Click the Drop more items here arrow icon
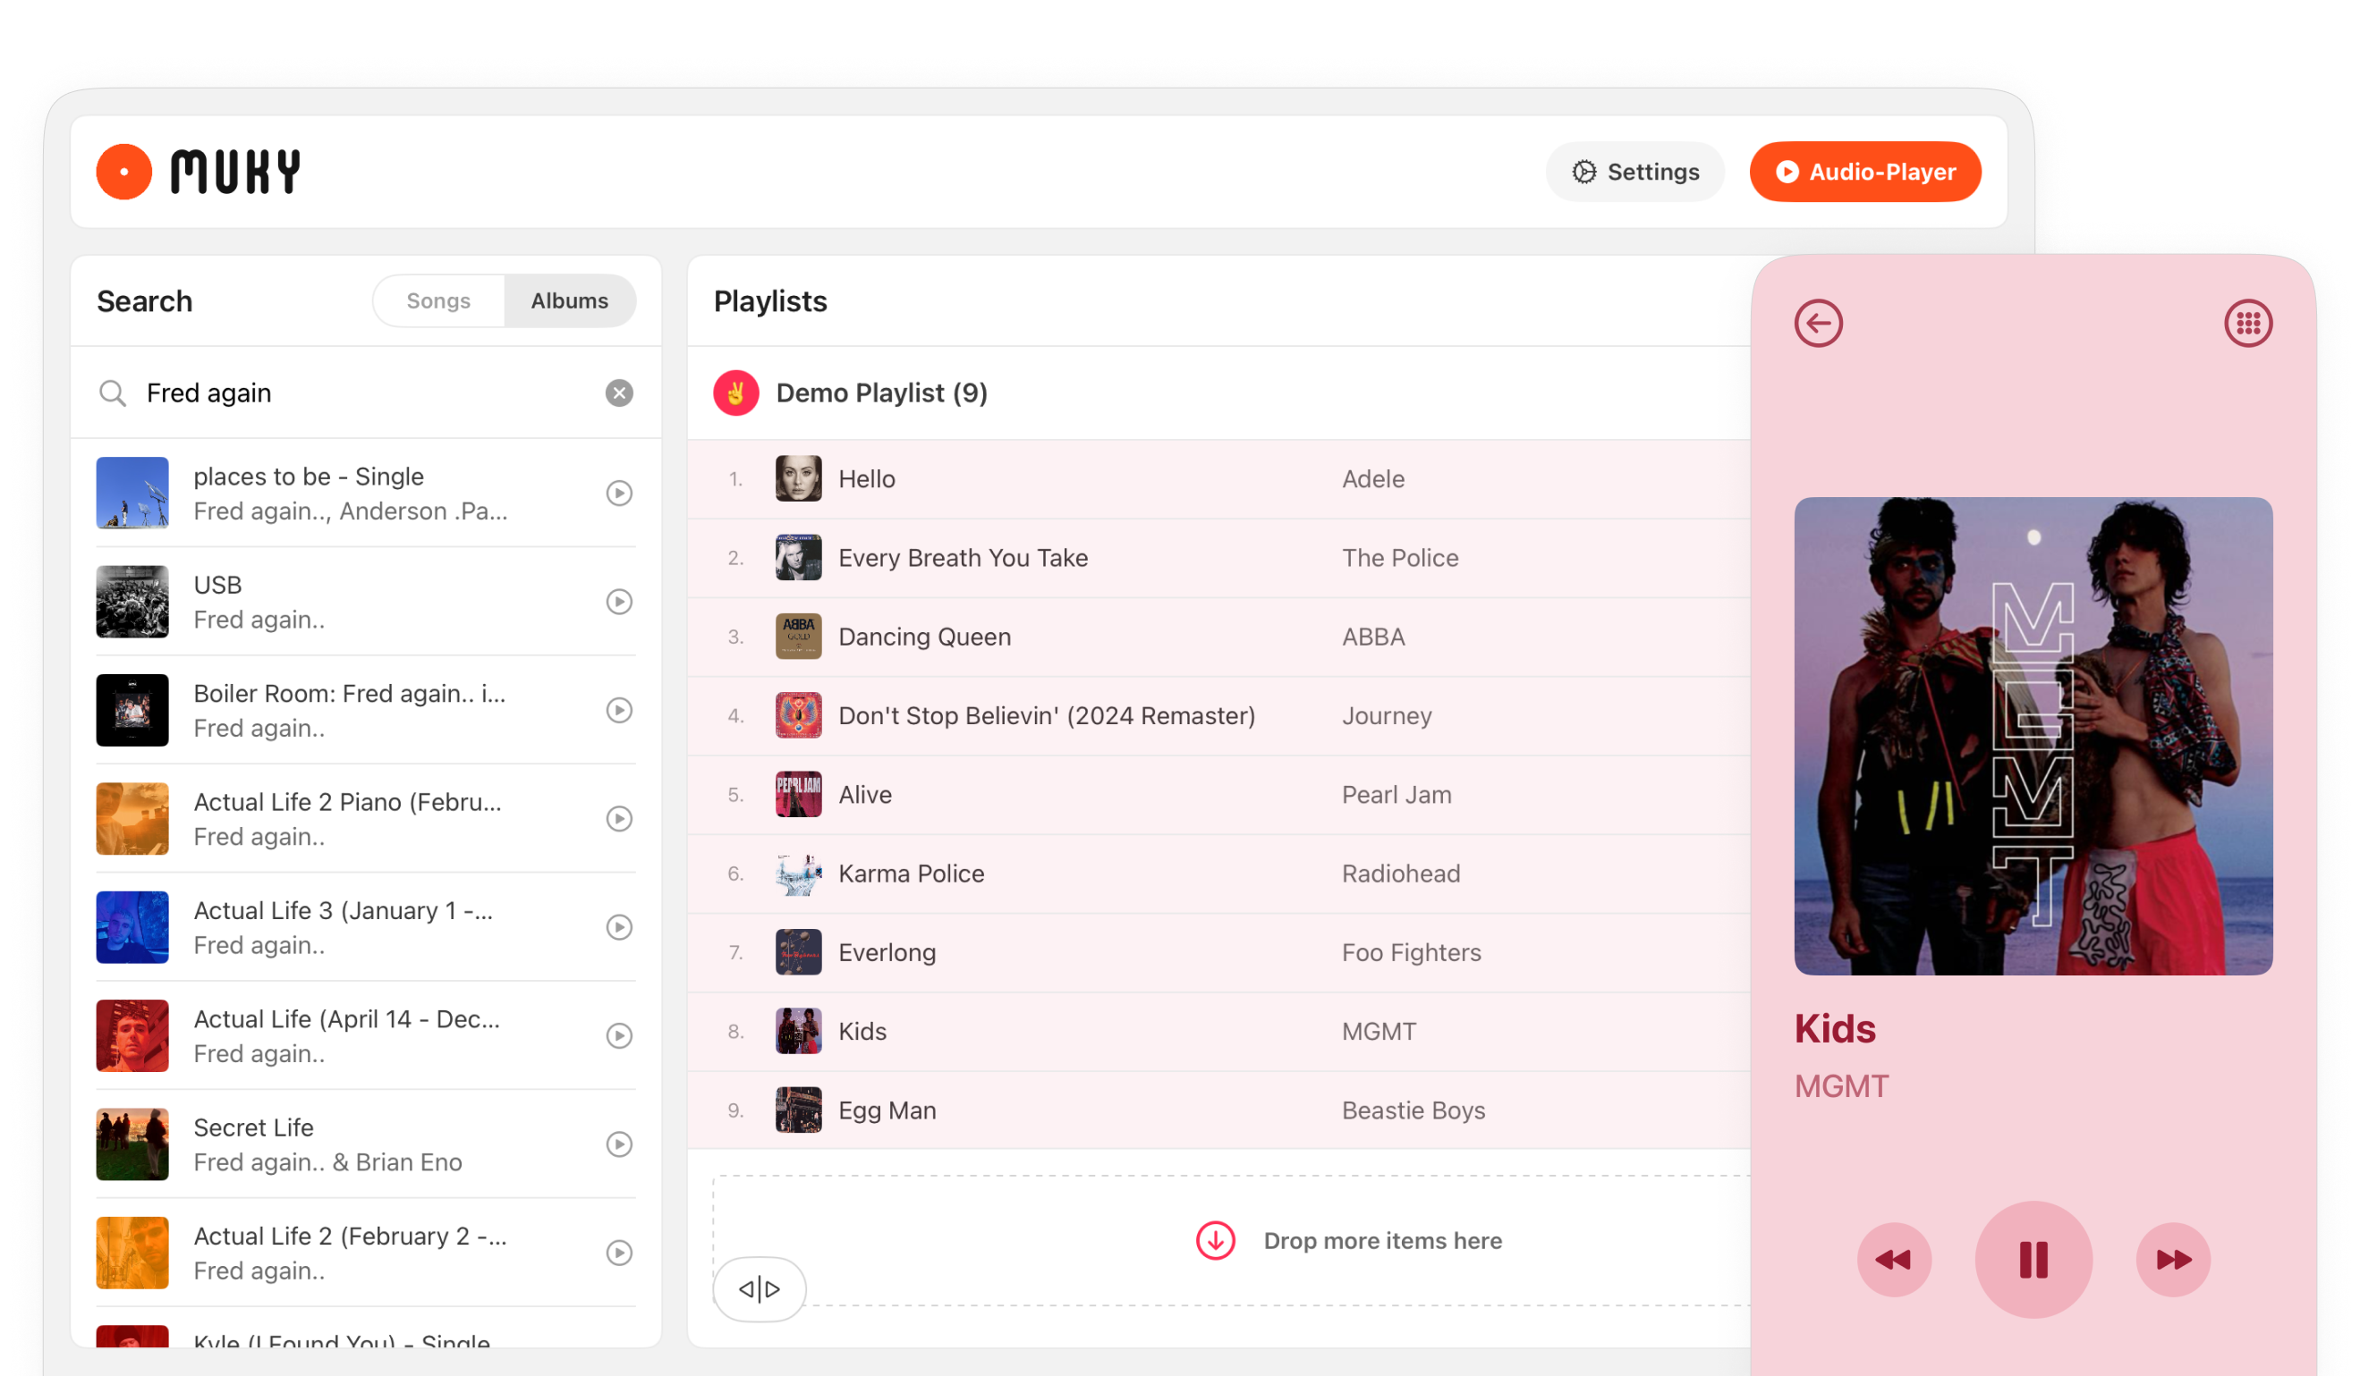 [1216, 1241]
